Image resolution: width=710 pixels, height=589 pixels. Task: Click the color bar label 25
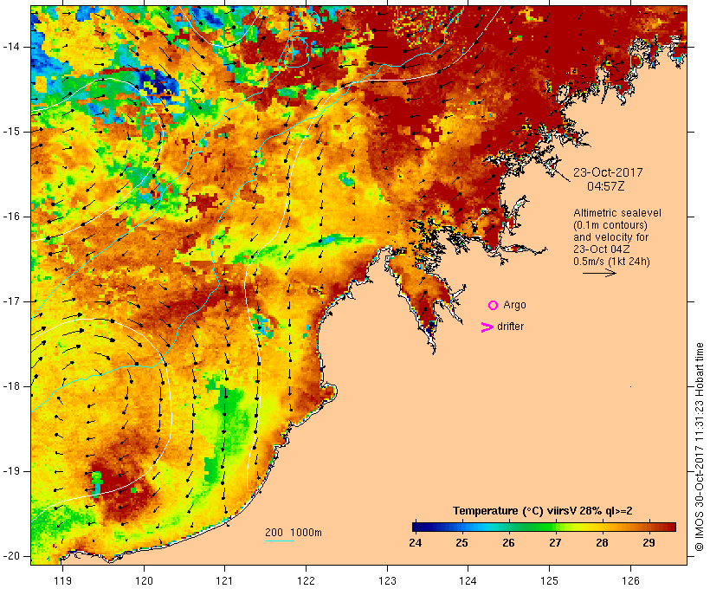(x=461, y=543)
